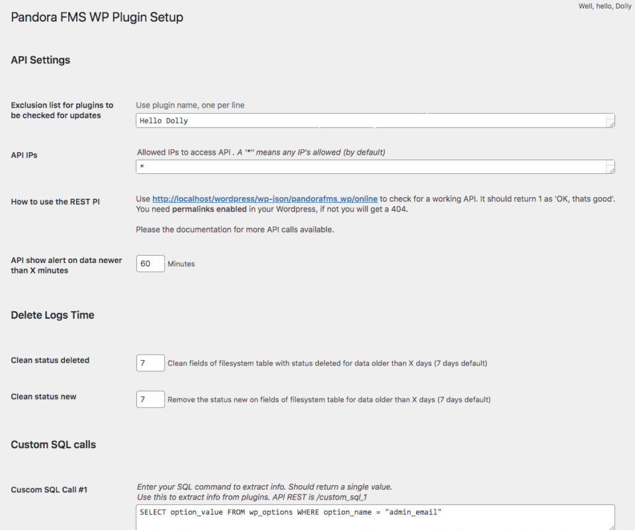
Task: Click the API IPs textarea
Action: [x=375, y=167]
